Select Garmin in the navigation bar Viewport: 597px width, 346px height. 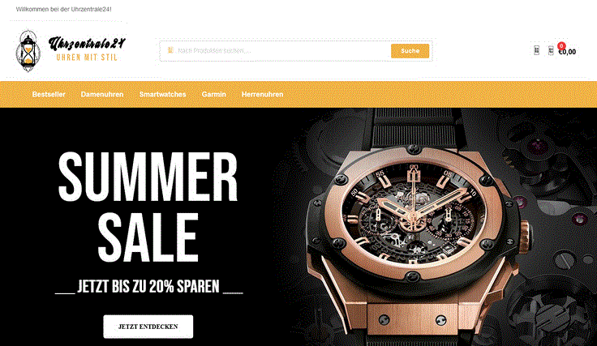point(214,94)
